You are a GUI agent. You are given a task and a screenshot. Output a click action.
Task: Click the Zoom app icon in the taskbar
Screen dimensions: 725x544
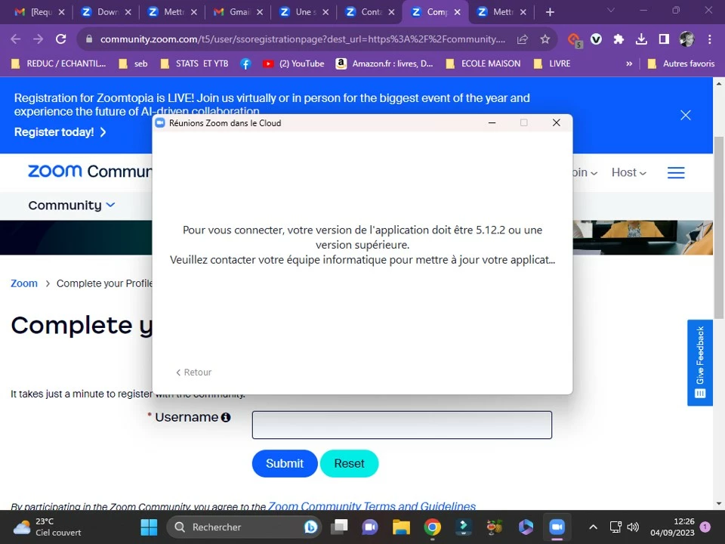(x=557, y=527)
